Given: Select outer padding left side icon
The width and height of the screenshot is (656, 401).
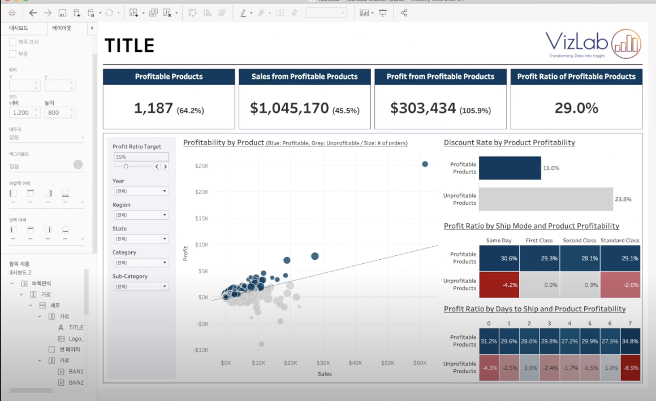Looking at the screenshot, I should [x=13, y=193].
